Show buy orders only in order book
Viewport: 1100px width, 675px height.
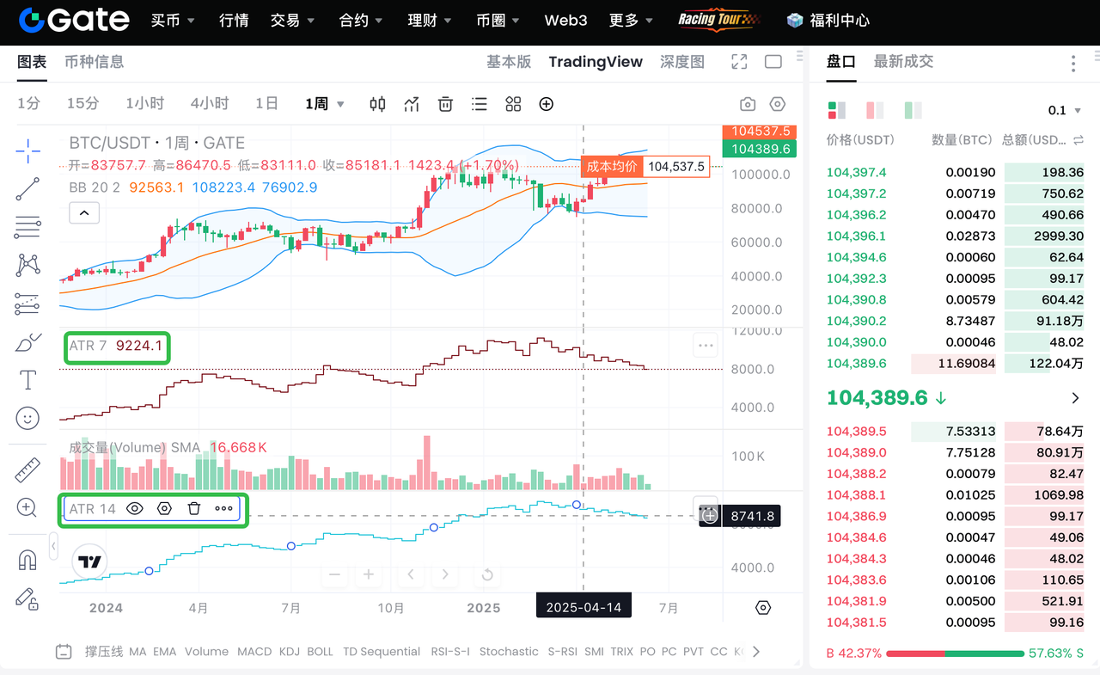914,110
